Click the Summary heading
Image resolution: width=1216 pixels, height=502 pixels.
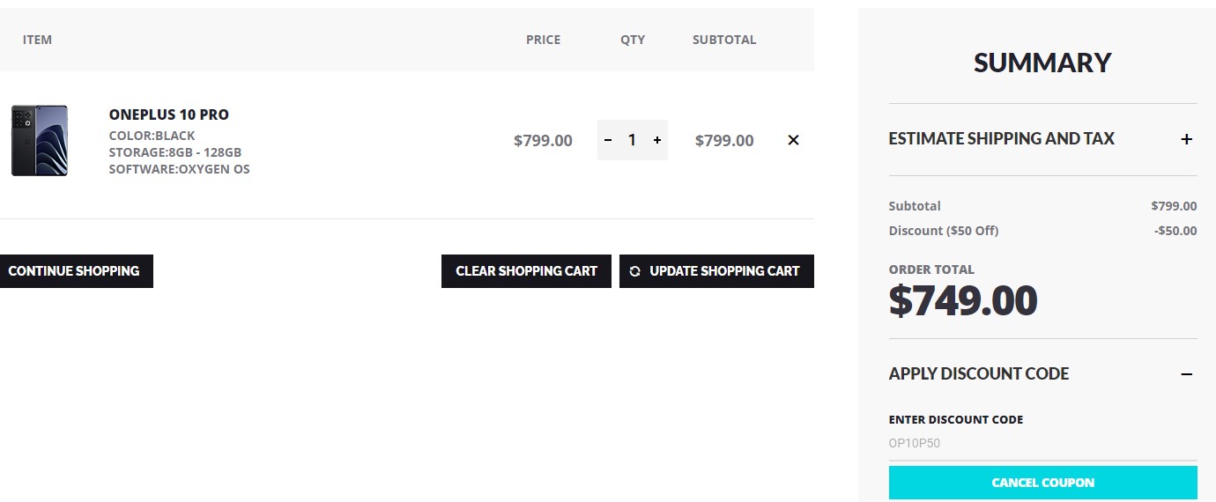click(x=1042, y=63)
